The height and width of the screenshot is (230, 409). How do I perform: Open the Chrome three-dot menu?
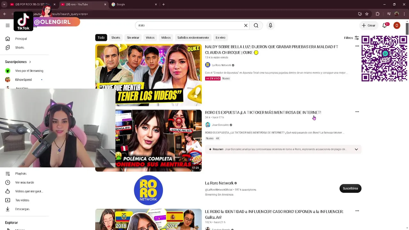coord(405,14)
